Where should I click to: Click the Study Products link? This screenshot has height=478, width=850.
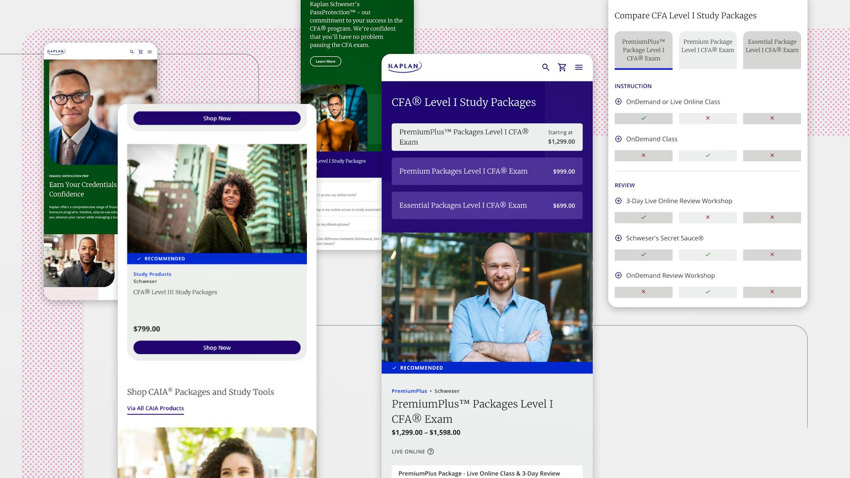(152, 274)
